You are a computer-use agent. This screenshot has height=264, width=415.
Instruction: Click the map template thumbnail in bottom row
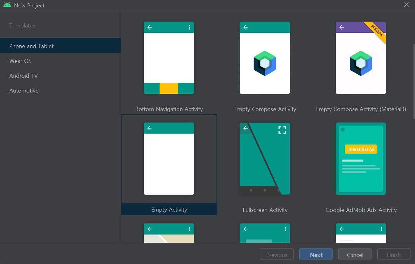coord(169,233)
